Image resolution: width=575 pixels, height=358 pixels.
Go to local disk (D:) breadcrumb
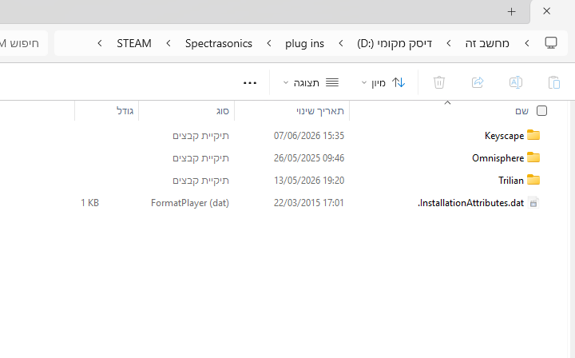(x=395, y=43)
